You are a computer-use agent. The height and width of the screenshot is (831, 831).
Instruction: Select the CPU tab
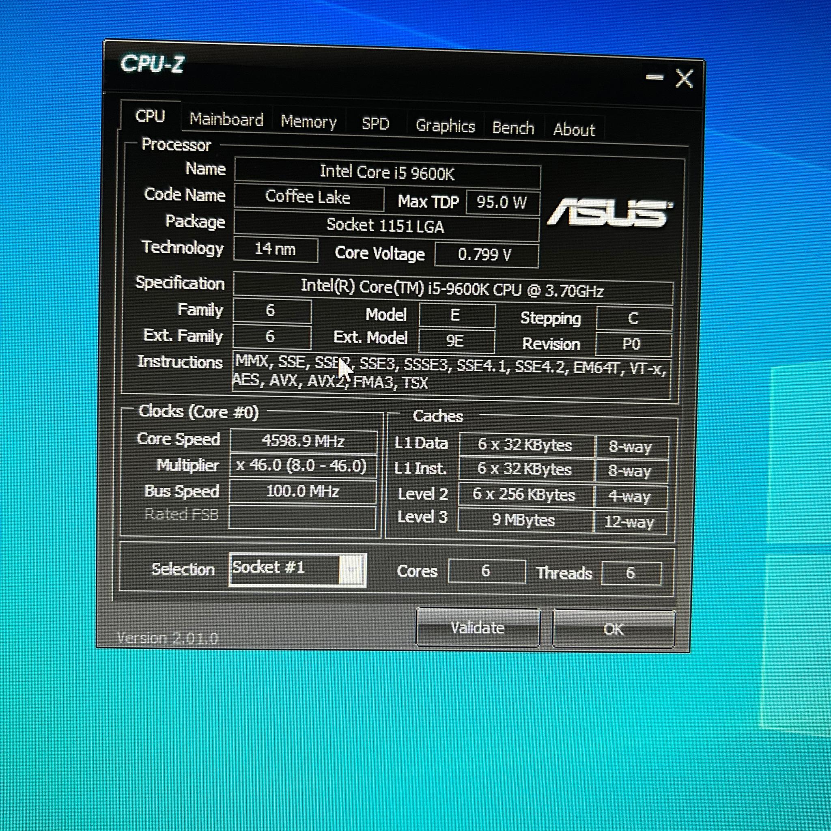tap(150, 116)
